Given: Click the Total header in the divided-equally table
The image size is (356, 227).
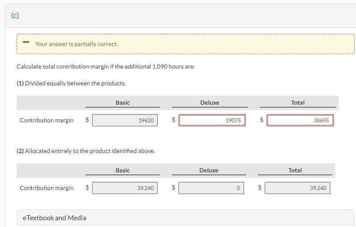Looking at the screenshot, I should (298, 103).
